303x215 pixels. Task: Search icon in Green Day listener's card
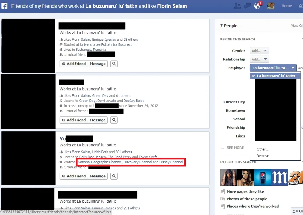point(114,120)
